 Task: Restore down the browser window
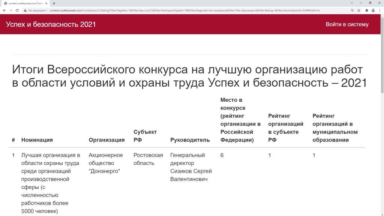370,3
